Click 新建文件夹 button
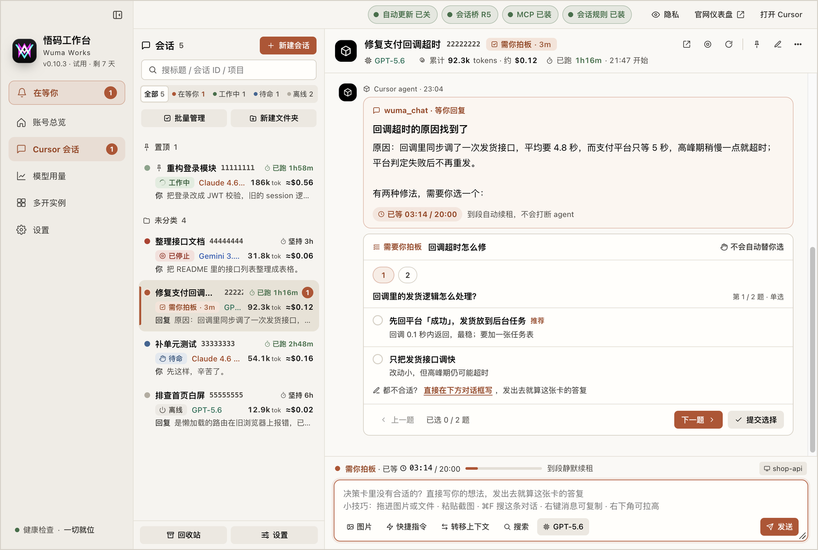Image resolution: width=818 pixels, height=550 pixels. [x=273, y=118]
